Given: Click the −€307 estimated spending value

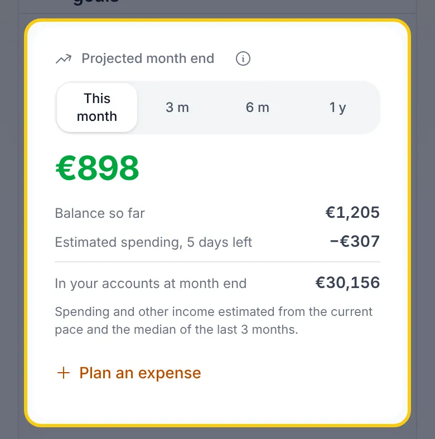Looking at the screenshot, I should [x=355, y=241].
